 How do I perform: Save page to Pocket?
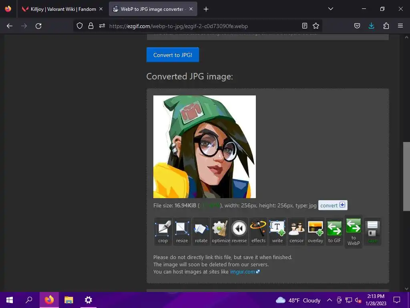click(x=357, y=26)
